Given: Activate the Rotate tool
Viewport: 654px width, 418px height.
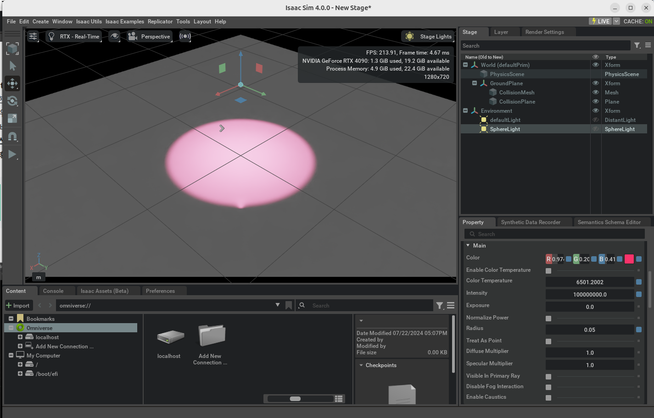Looking at the screenshot, I should coord(12,101).
